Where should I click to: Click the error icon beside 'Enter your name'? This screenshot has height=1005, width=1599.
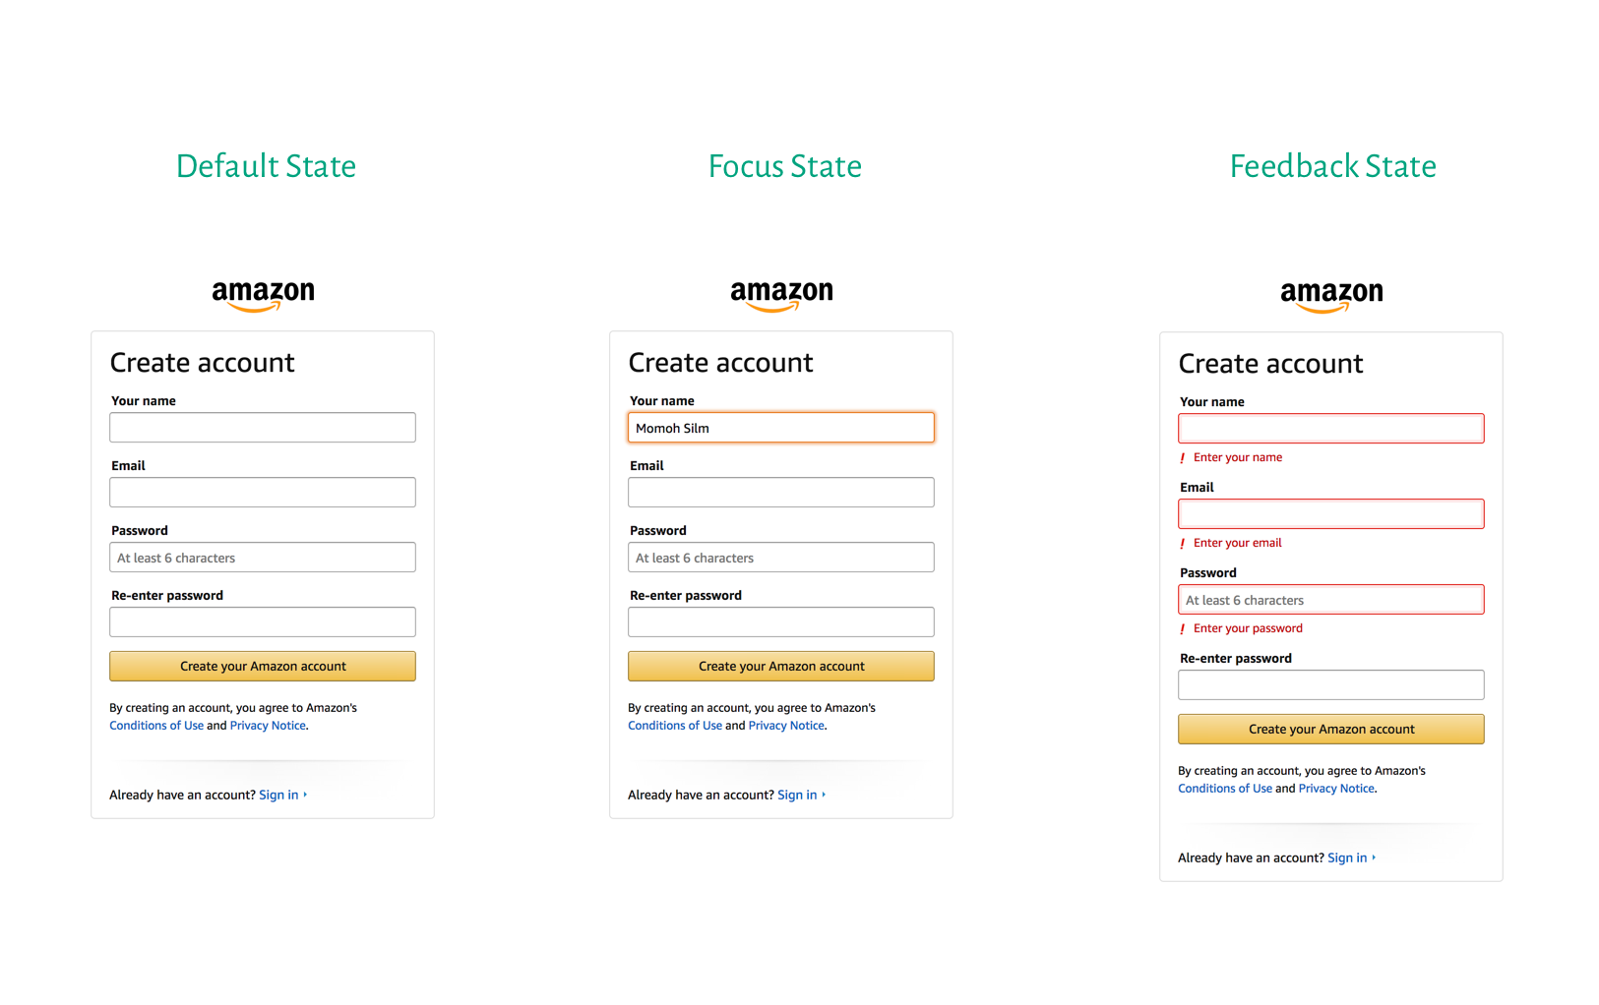coord(1182,457)
